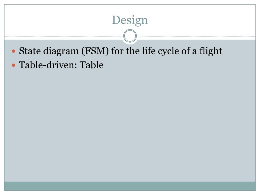260x195 pixels.
Task: Click the circle ornament below the title
Action: point(130,36)
